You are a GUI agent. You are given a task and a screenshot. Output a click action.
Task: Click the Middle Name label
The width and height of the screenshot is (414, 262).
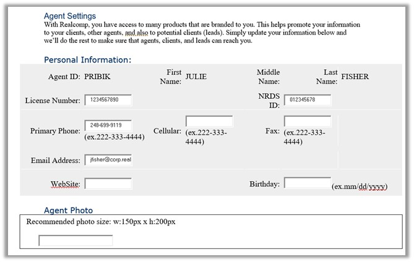[x=268, y=77]
